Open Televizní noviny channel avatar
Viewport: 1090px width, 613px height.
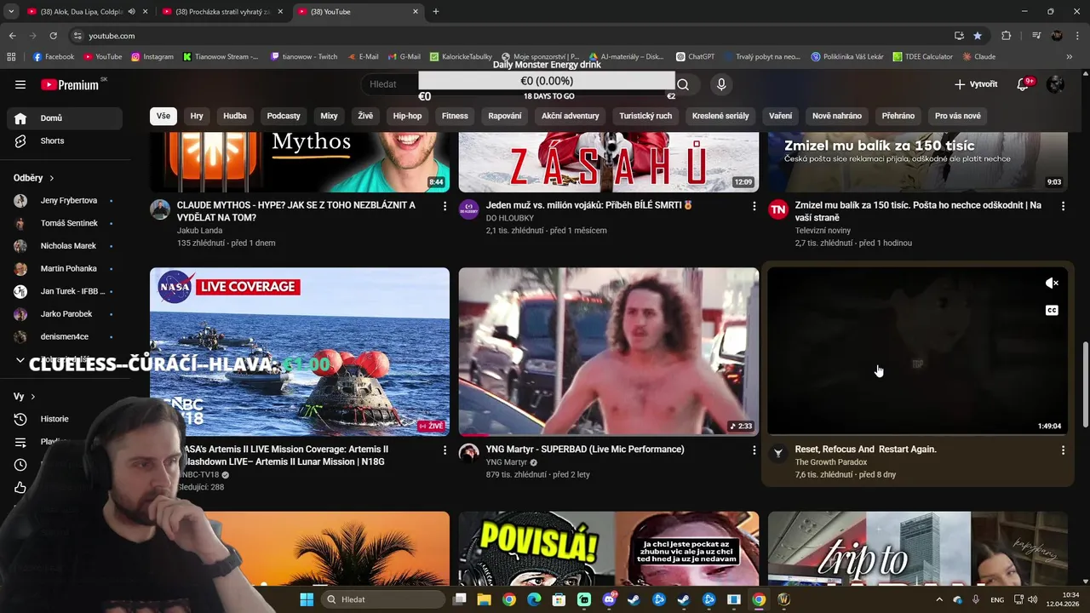(x=778, y=209)
